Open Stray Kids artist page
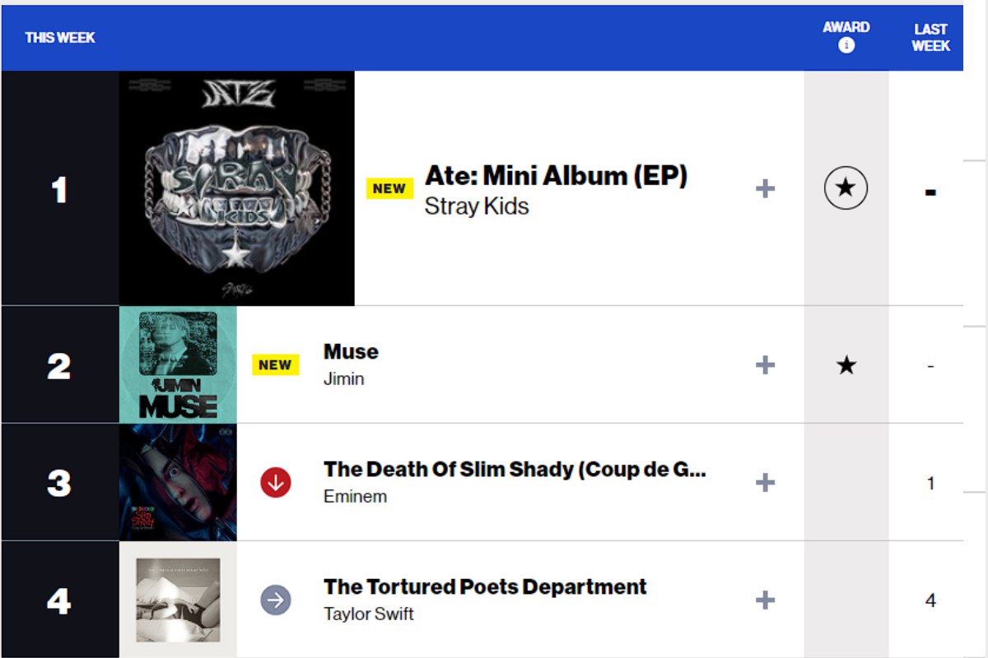 coord(476,206)
